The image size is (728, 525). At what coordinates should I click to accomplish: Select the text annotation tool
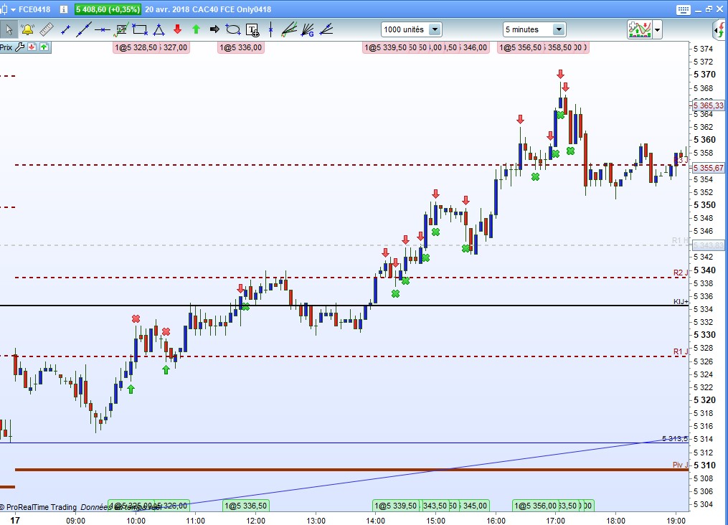point(252,30)
